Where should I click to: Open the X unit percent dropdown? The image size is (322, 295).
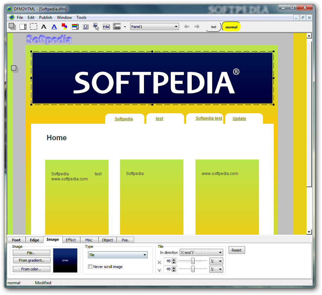[x=216, y=261]
